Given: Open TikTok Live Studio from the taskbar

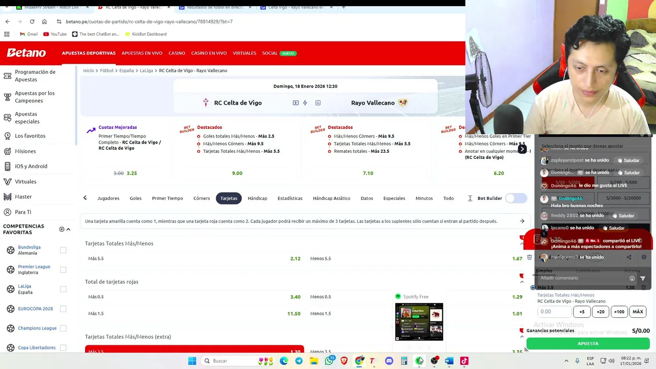Looking at the screenshot, I should coord(464,361).
